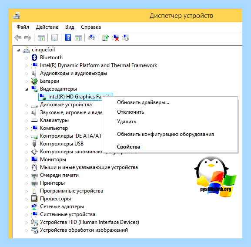Viewport: 251px width, 247px height.
Task: Toggle the console tree pane toolbar icon
Action: pyautogui.click(x=41, y=38)
